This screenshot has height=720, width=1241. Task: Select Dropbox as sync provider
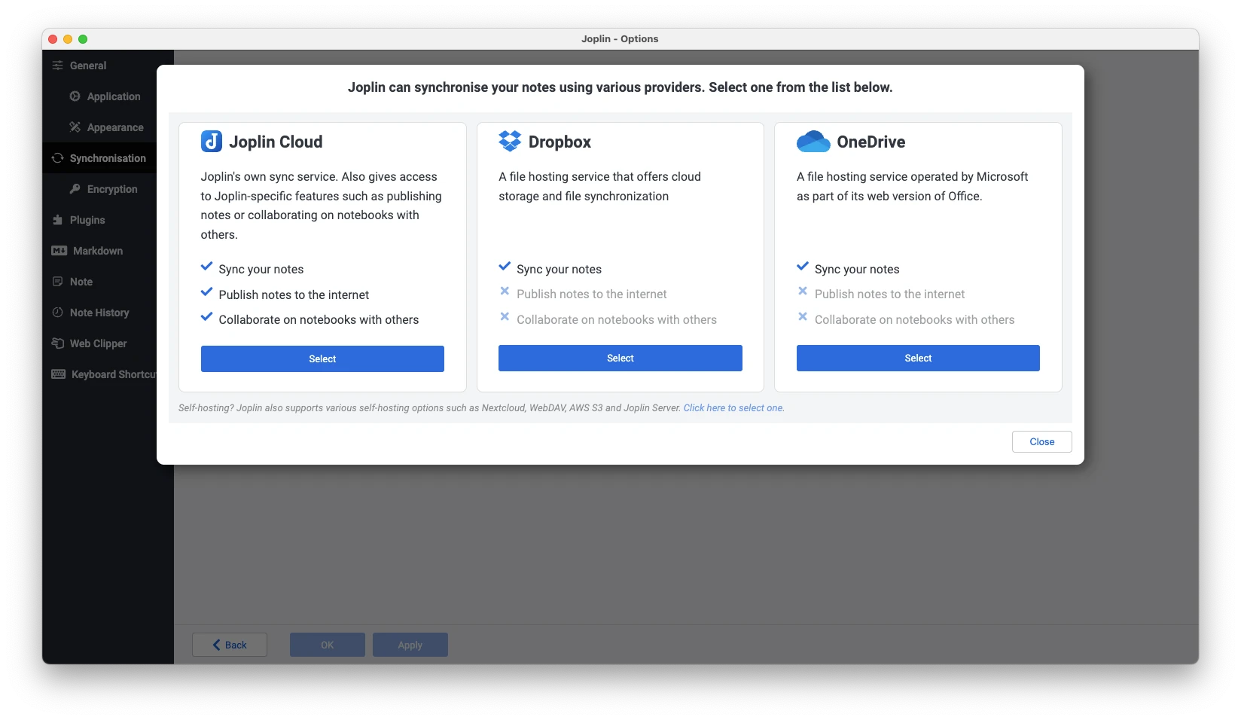tap(620, 358)
